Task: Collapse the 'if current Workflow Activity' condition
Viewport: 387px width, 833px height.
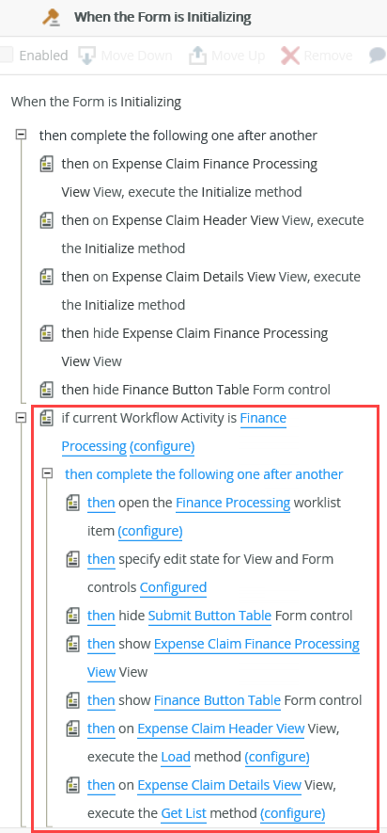Action: point(21,418)
